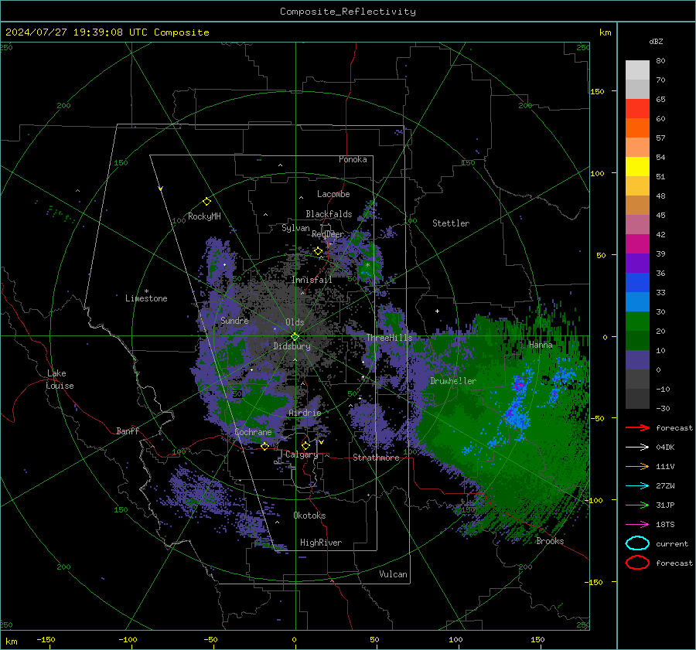Pick the cyan 27ZW arrow icon
This screenshot has width=696, height=650.
point(637,486)
